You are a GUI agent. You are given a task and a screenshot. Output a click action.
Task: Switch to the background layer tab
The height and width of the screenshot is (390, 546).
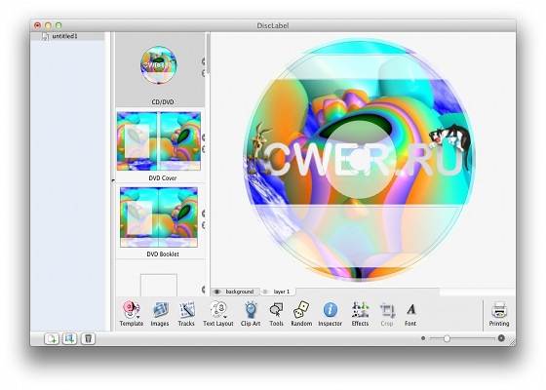coord(236,292)
